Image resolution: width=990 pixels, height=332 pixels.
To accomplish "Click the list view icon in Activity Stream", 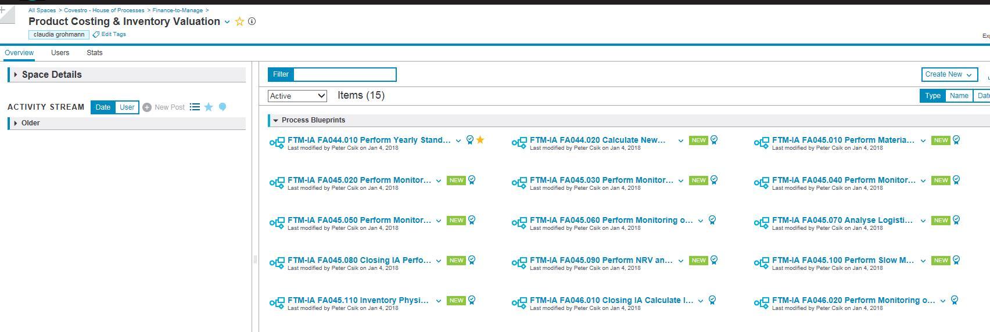I will pos(195,107).
